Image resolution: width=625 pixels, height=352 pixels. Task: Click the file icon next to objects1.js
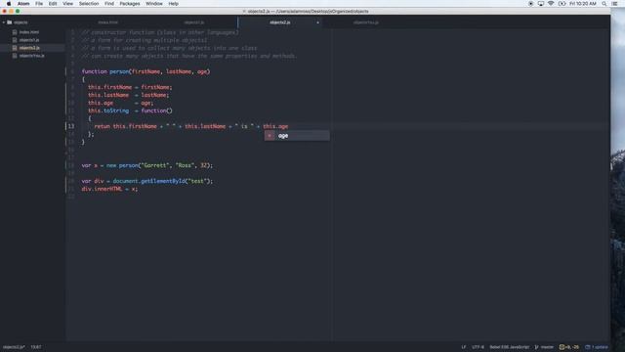tap(15, 40)
